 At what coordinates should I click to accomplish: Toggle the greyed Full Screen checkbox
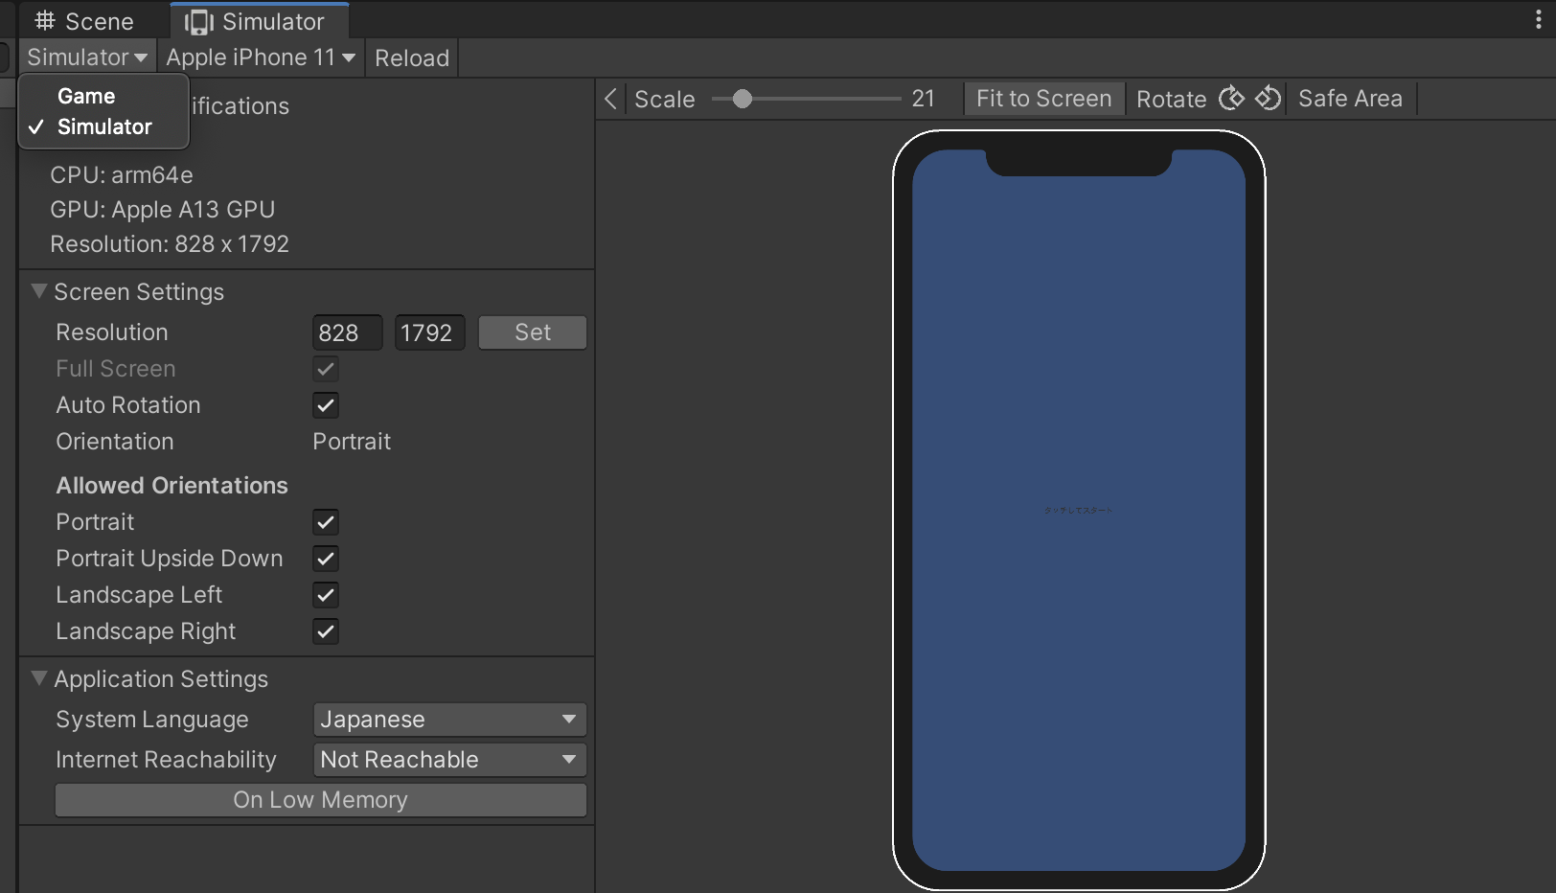point(326,369)
